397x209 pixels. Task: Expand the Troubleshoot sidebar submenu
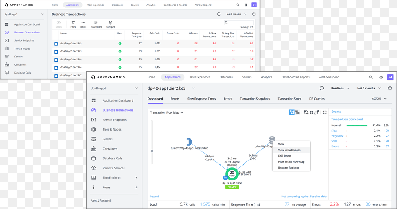pos(136,178)
